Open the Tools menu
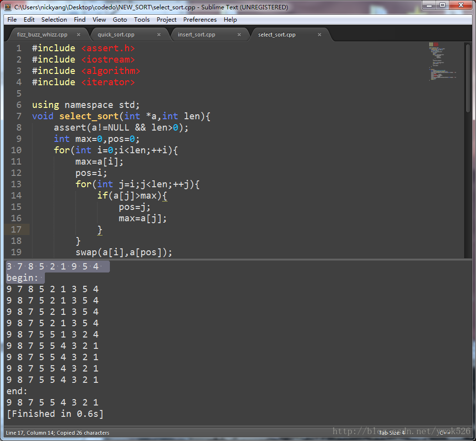The width and height of the screenshot is (476, 441). pyautogui.click(x=142, y=19)
